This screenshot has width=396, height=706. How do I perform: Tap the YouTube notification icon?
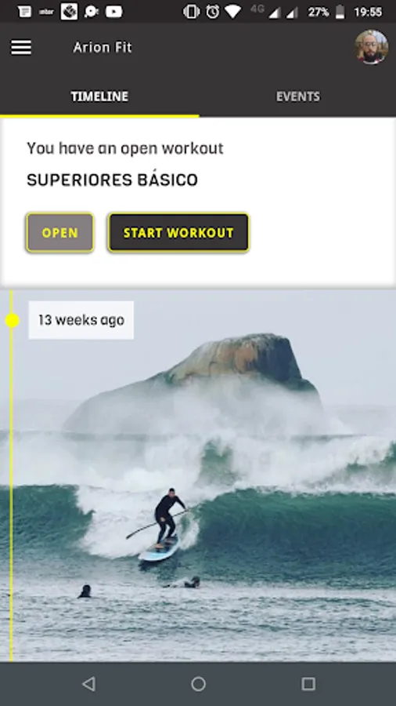[114, 12]
